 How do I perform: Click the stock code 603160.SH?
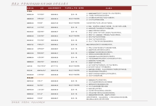pyautogui.click(x=30, y=75)
